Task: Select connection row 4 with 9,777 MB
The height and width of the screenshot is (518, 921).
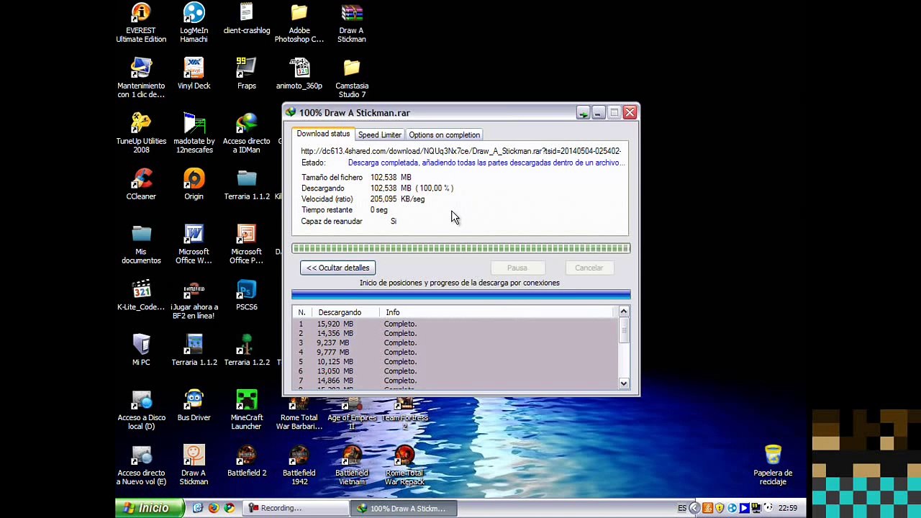Action: point(455,353)
